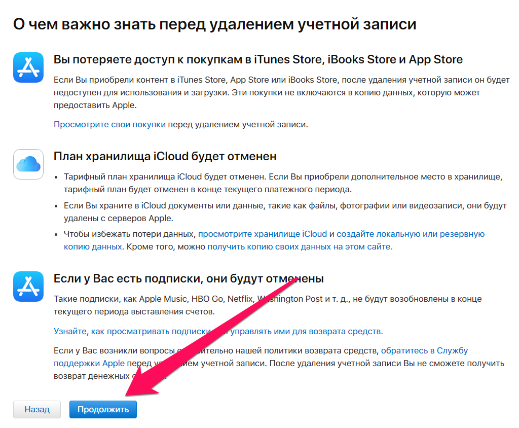Click the heading Вы потеряете доступ к покупкам

click(x=258, y=60)
